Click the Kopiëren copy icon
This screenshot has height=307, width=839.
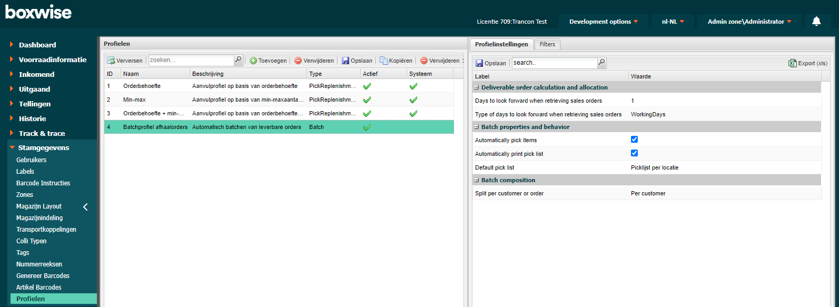[384, 61]
